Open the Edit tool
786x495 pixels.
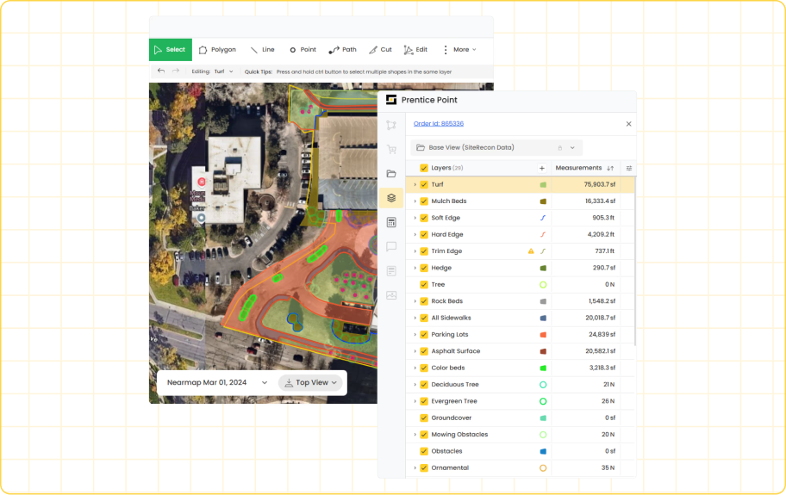[415, 50]
